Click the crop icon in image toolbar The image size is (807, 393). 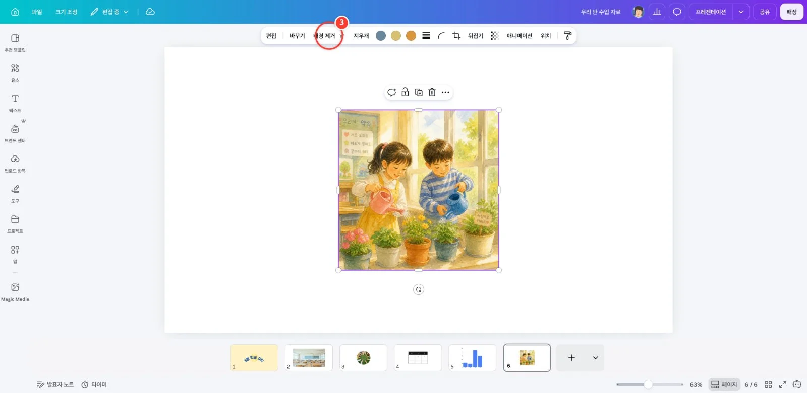(456, 36)
